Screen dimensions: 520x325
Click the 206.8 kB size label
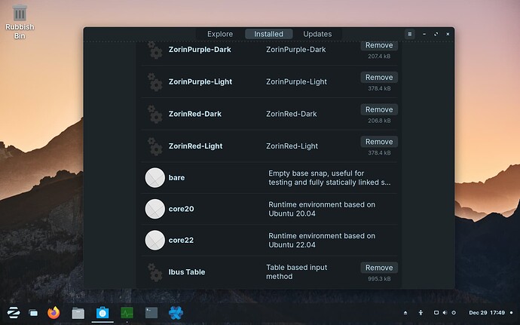tap(379, 121)
